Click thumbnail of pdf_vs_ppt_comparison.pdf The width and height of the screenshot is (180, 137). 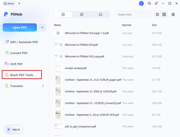58,126
